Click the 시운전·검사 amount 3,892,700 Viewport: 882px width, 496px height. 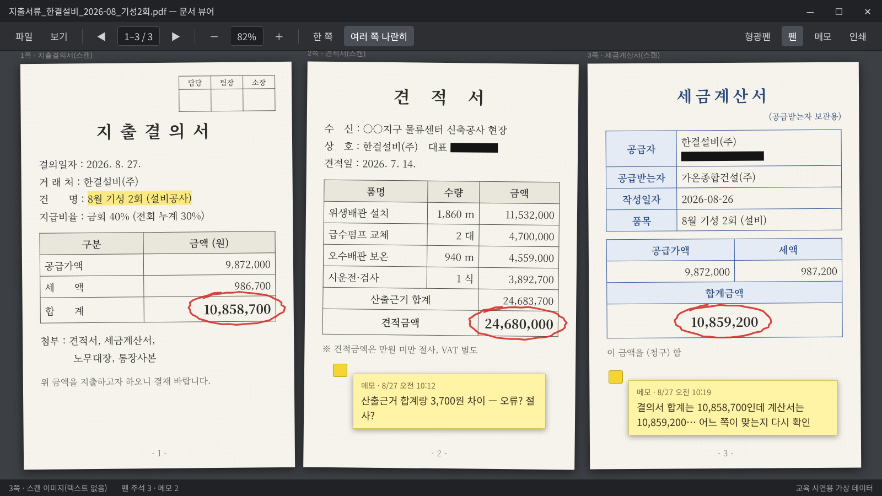pyautogui.click(x=531, y=279)
